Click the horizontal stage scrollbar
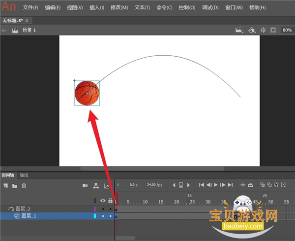The image size is (295, 241). pyautogui.click(x=152, y=169)
